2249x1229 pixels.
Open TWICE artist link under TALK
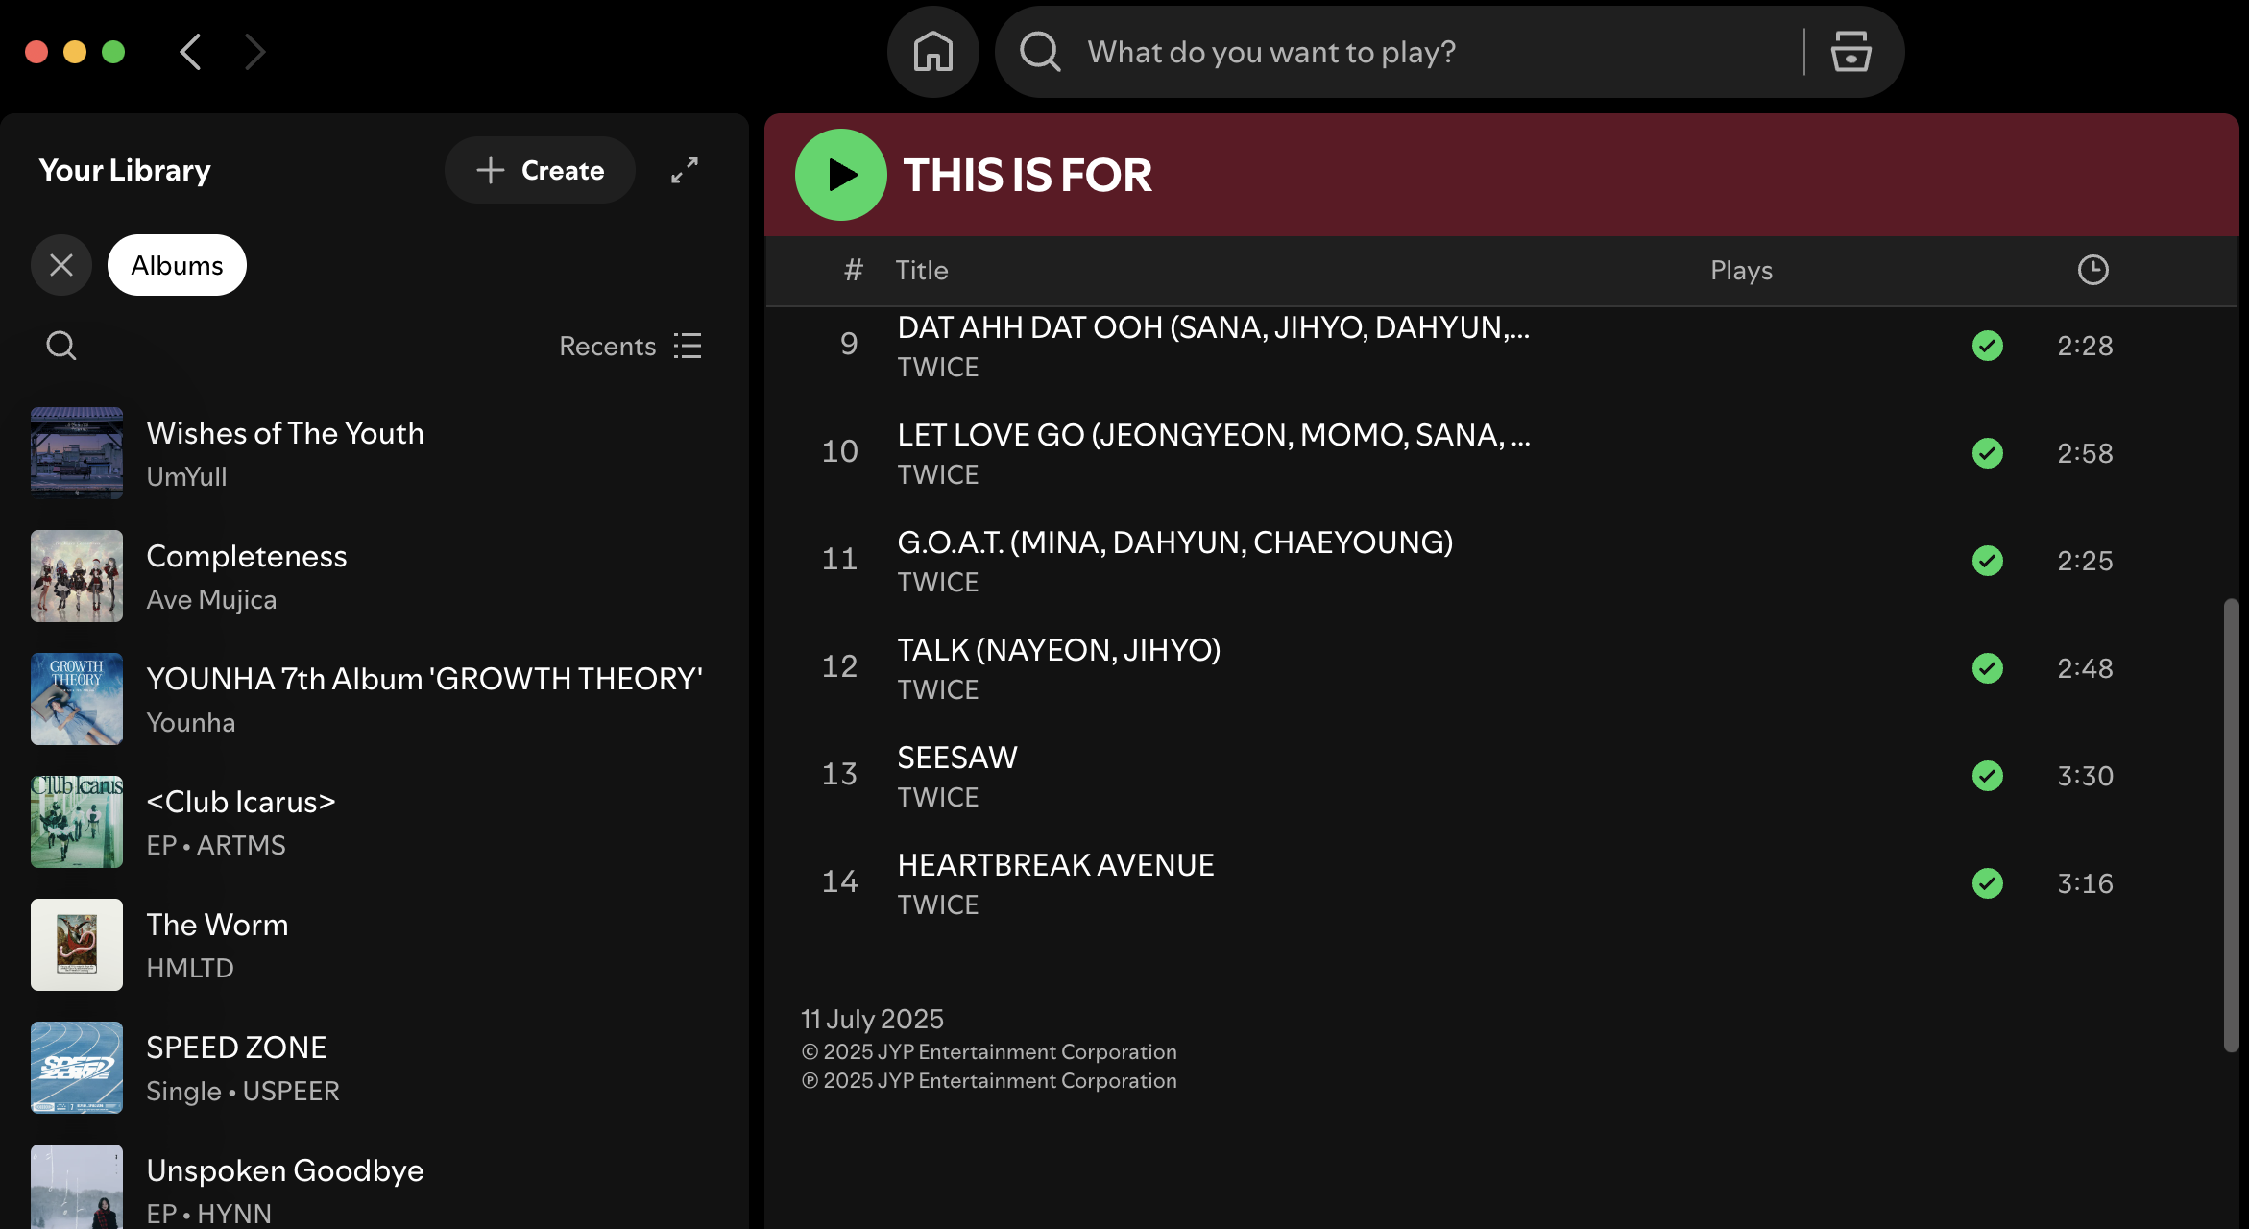tap(938, 690)
